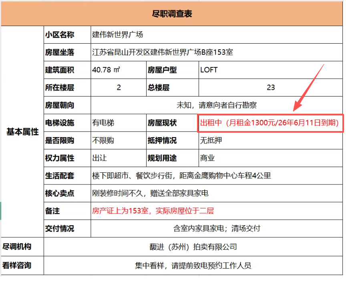Click the 无抵押 mortgage status cell
This screenshot has height=281, width=346.
(211, 141)
